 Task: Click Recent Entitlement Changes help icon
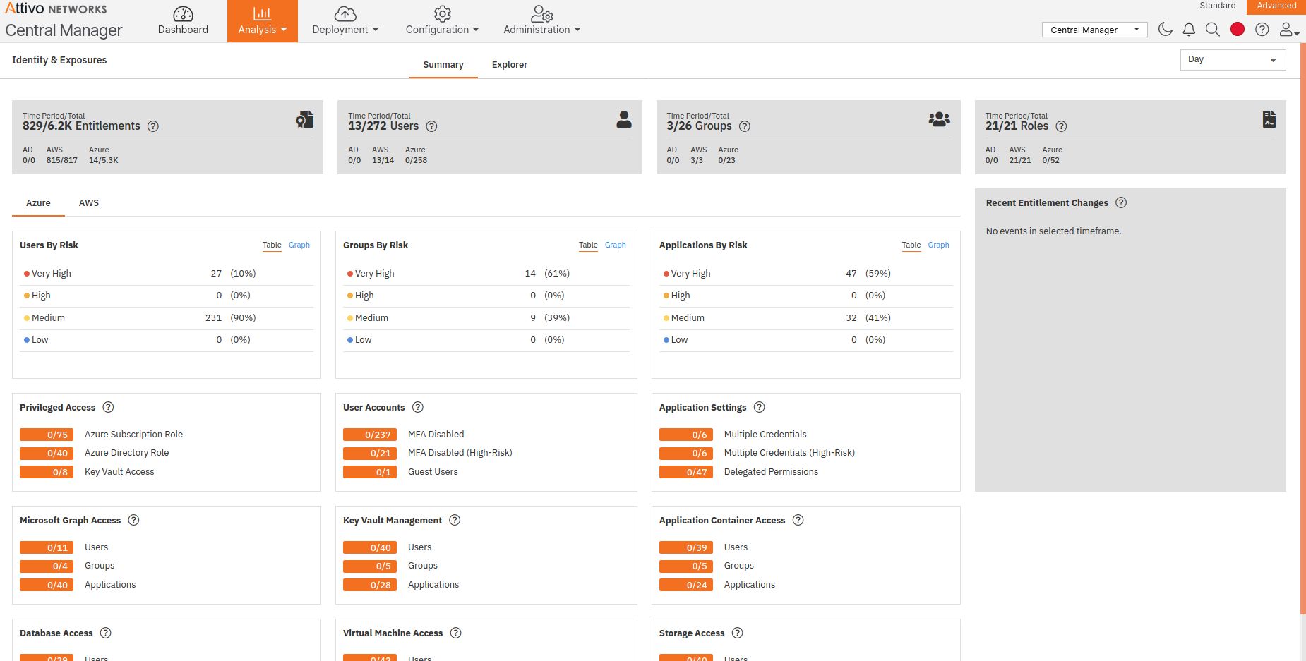pos(1121,202)
